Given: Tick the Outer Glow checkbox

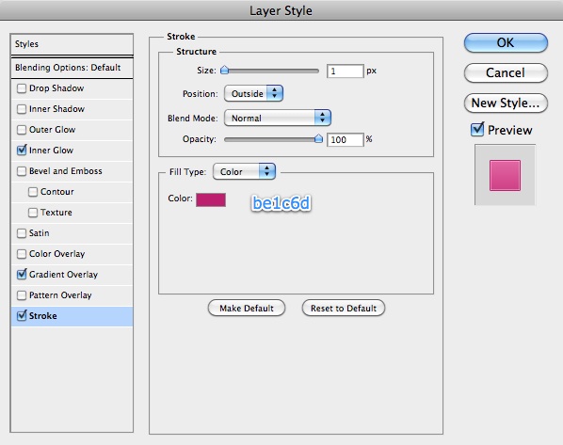Looking at the screenshot, I should pyautogui.click(x=22, y=130).
